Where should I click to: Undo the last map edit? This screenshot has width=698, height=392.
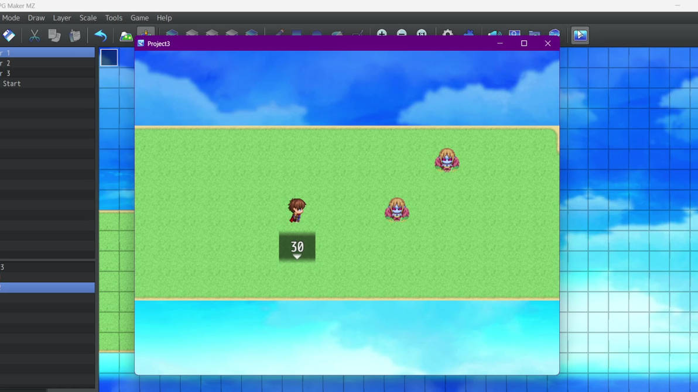tap(100, 35)
